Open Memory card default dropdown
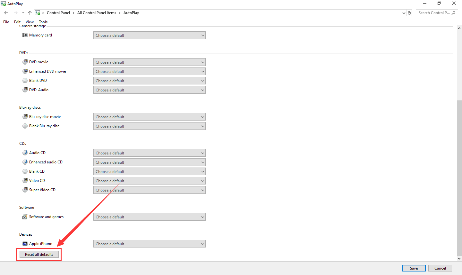The height and width of the screenshot is (275, 462). (x=150, y=35)
